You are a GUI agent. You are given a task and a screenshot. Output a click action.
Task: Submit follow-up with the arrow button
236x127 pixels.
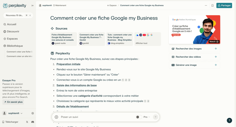(x=155, y=117)
